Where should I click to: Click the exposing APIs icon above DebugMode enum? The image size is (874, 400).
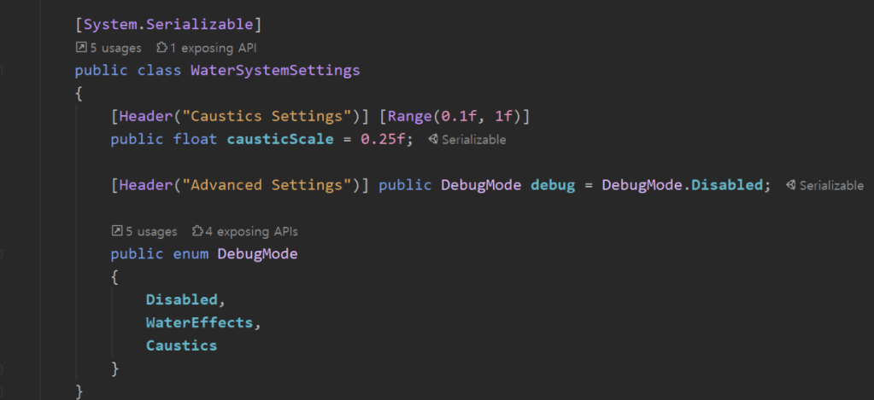pyautogui.click(x=197, y=231)
